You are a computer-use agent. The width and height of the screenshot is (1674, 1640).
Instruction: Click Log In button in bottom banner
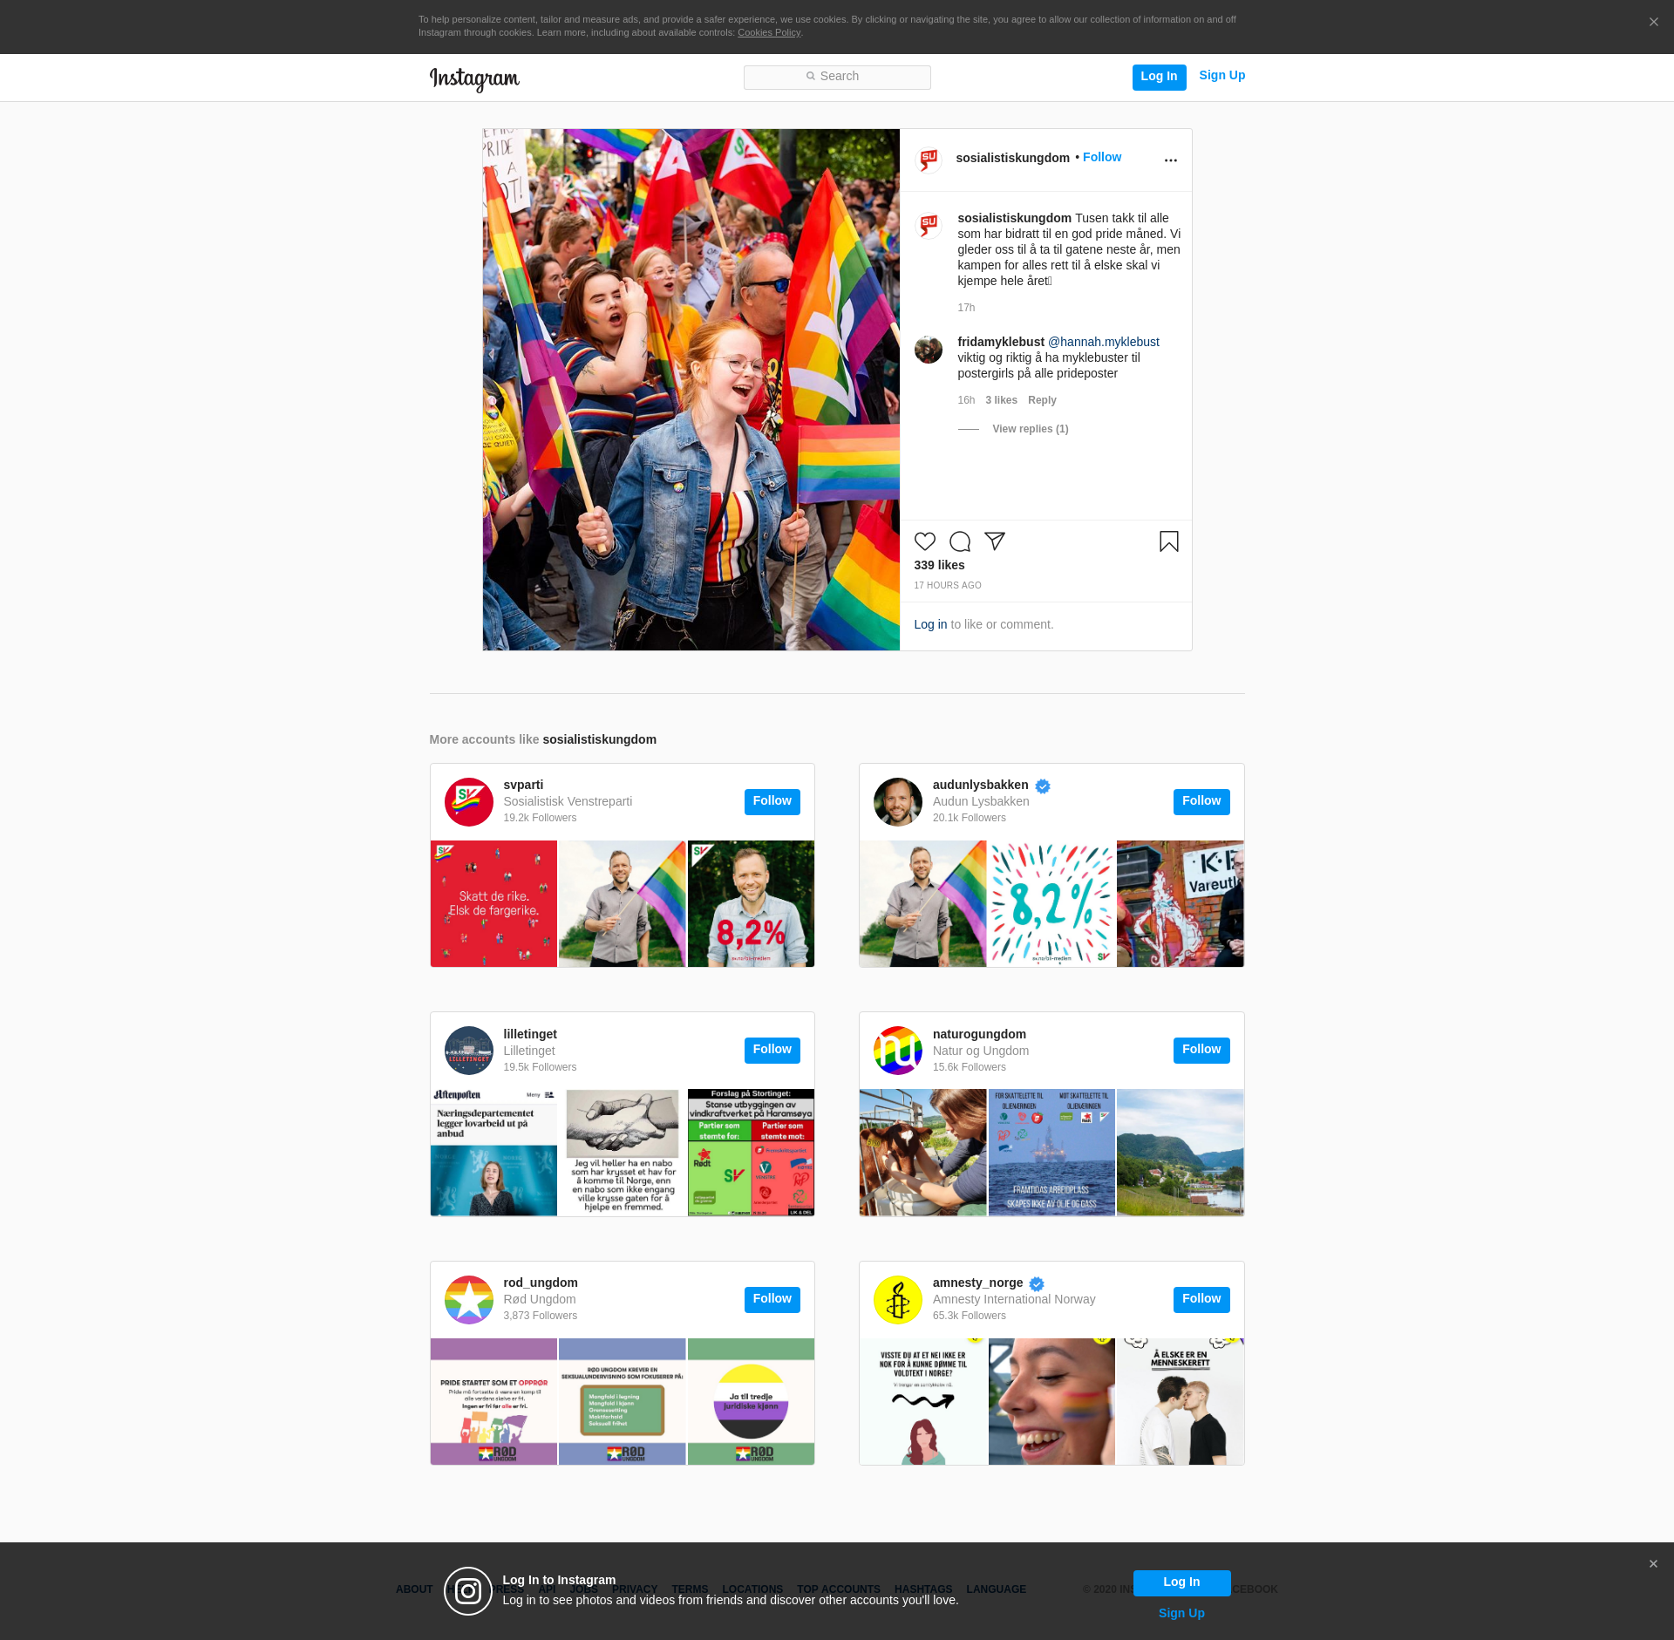pos(1181,1582)
